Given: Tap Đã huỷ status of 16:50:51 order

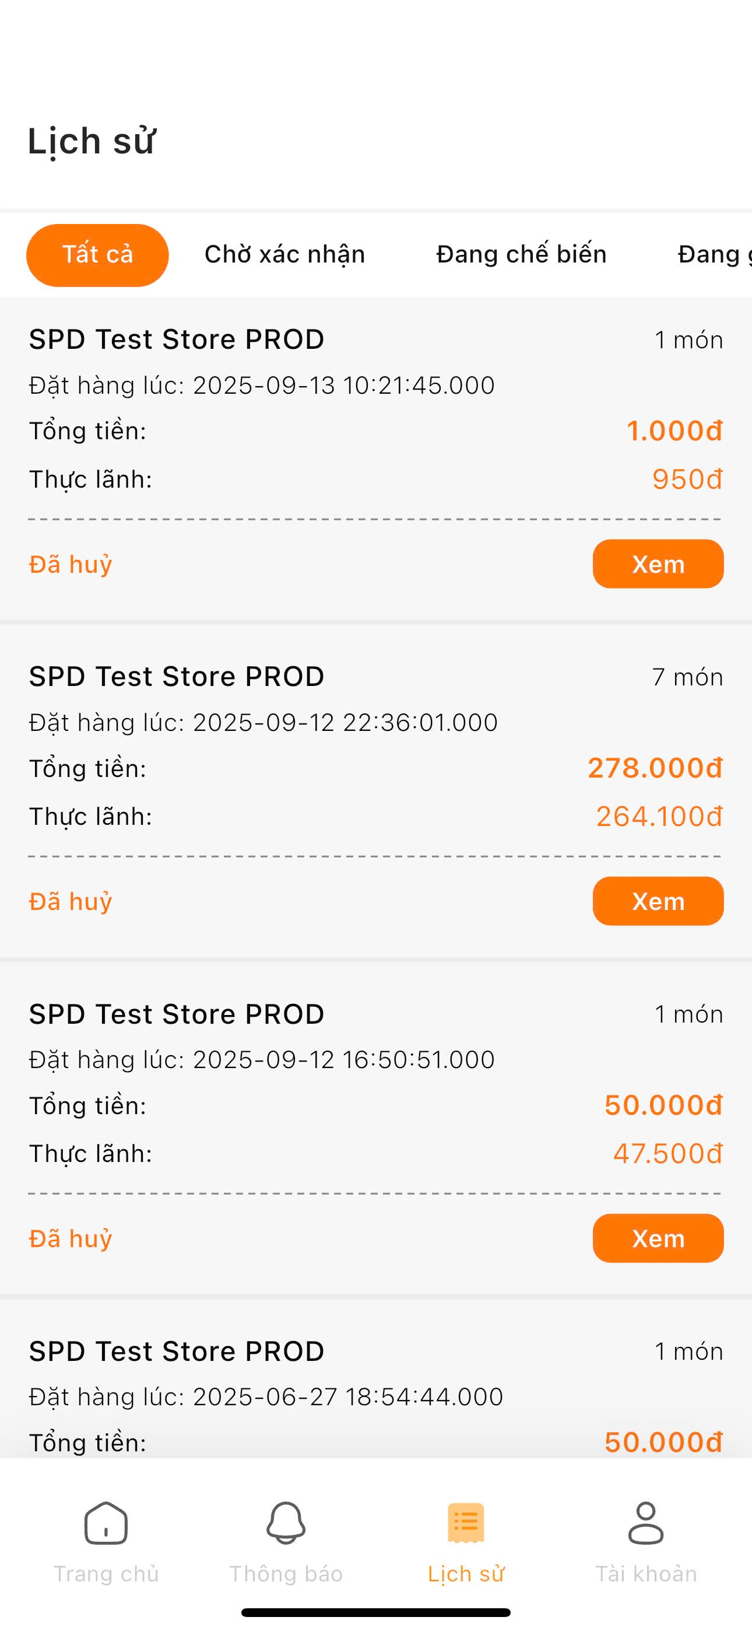Looking at the screenshot, I should [71, 1238].
